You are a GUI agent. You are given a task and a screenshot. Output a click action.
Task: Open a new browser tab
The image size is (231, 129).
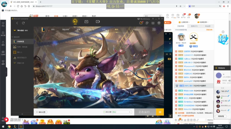pyautogui.click(x=40, y=2)
